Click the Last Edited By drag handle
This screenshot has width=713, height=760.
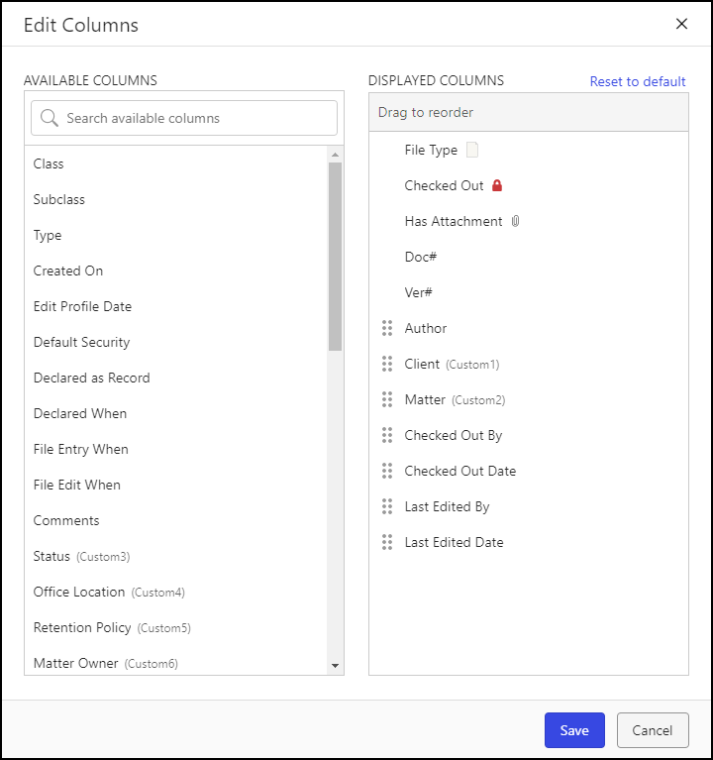pos(387,506)
